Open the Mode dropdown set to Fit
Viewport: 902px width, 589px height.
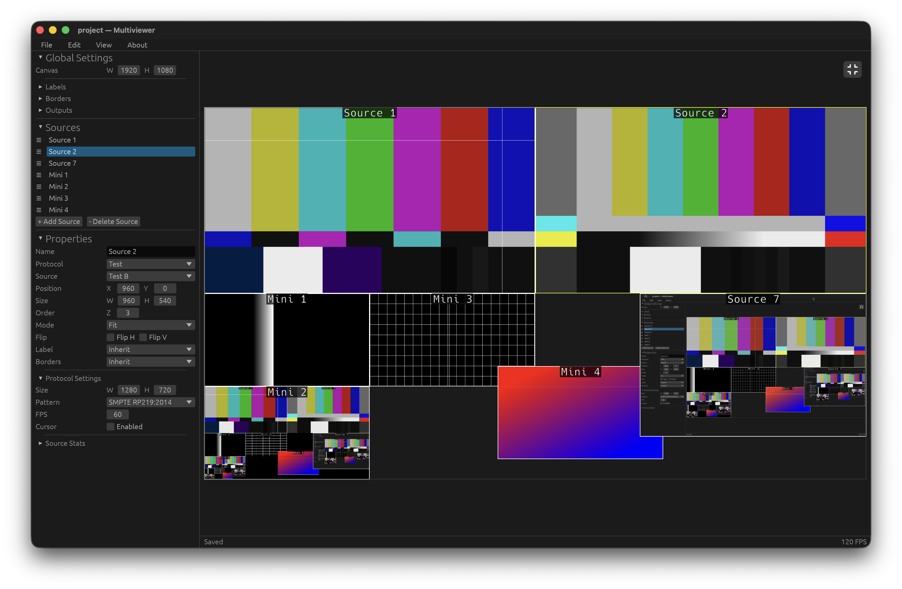pos(151,325)
